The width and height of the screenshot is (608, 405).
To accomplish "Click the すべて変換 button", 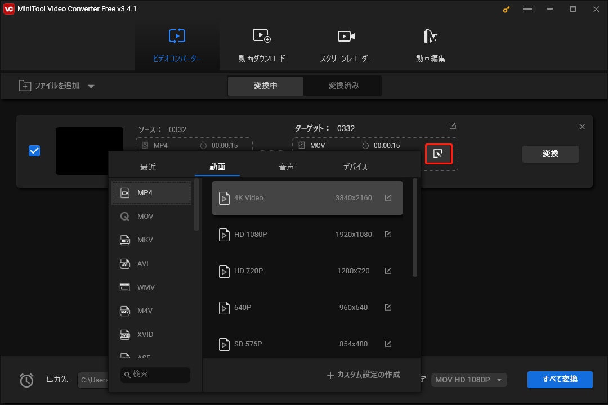I will point(560,380).
